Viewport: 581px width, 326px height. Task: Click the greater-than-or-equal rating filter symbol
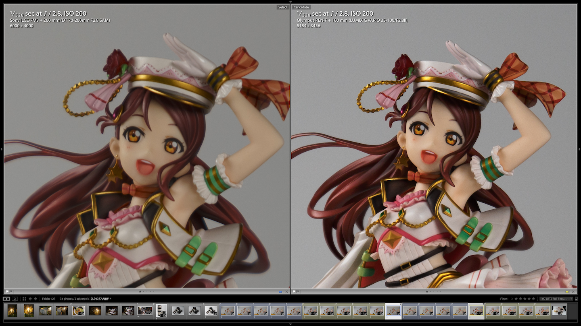click(x=512, y=299)
